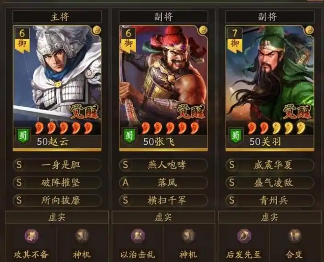Choose the 落凤 A-rank skill
The image size is (324, 262).
tap(163, 183)
